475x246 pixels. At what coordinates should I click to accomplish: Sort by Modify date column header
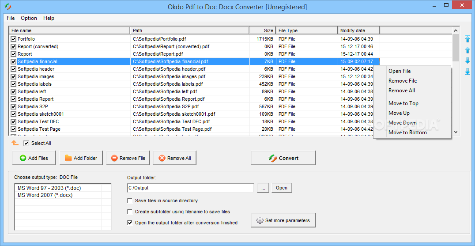click(358, 30)
